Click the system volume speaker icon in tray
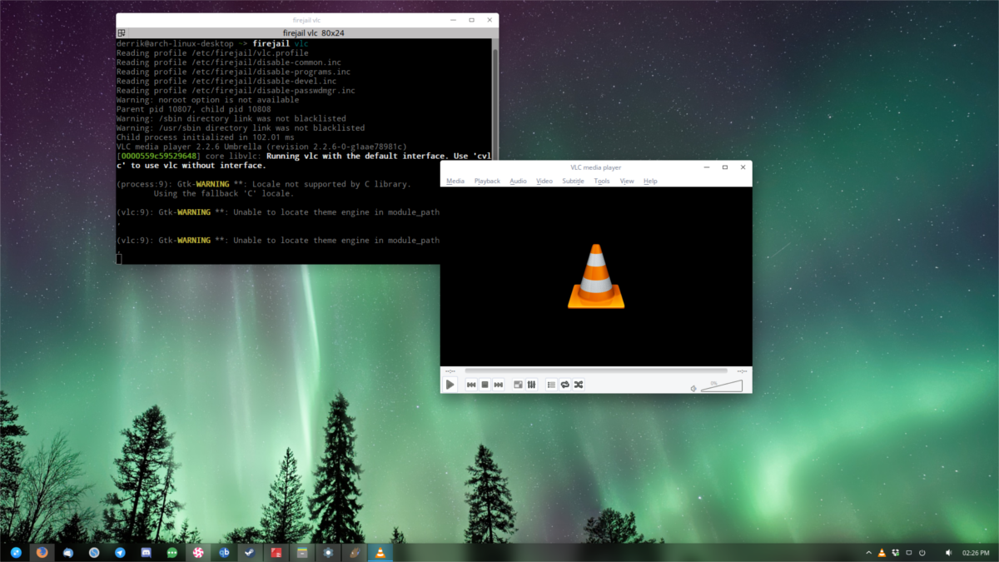Viewport: 999px width, 562px height. (x=948, y=553)
